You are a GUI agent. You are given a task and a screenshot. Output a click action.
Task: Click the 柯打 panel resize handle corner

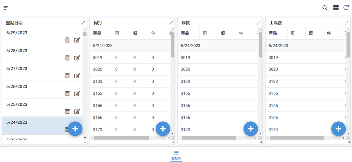[x=173, y=142]
